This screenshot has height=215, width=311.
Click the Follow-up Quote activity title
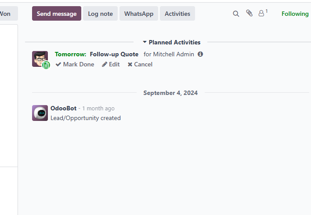pyautogui.click(x=114, y=54)
